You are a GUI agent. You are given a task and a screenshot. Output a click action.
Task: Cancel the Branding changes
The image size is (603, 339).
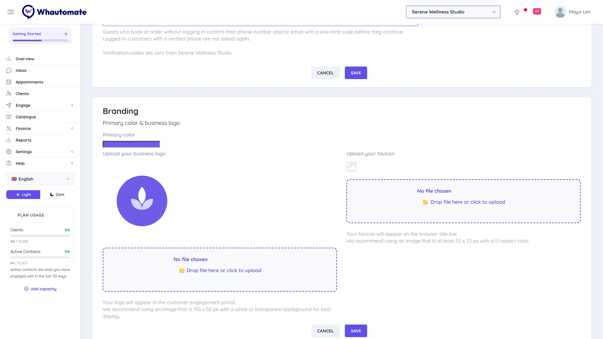pos(325,331)
